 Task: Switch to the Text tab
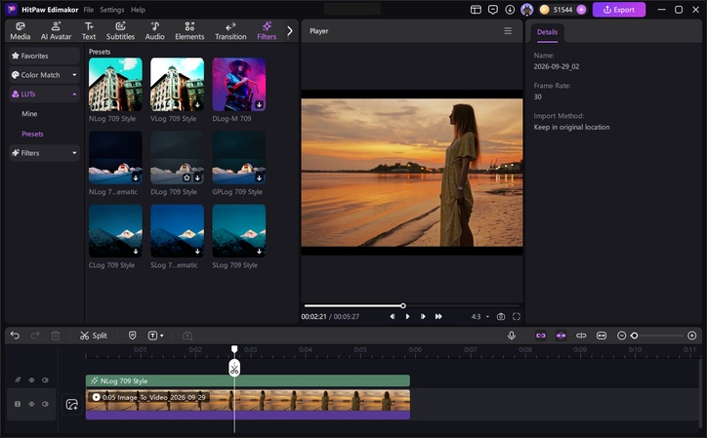[89, 31]
